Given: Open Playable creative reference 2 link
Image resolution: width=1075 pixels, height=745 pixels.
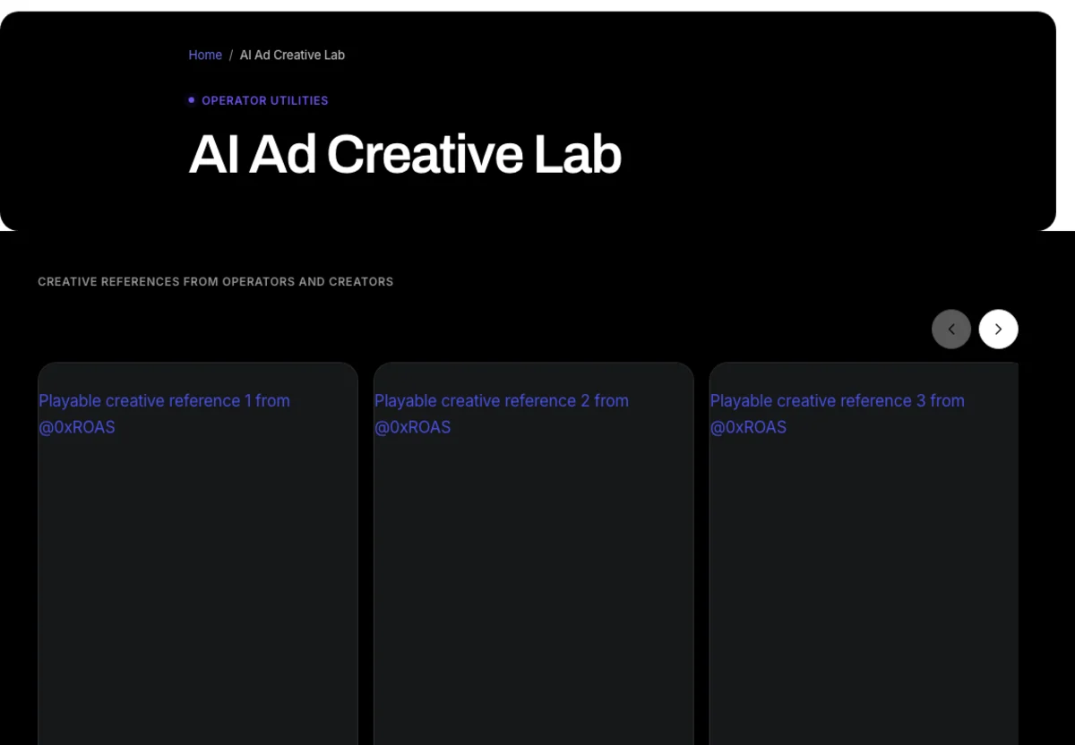Looking at the screenshot, I should click(502, 414).
